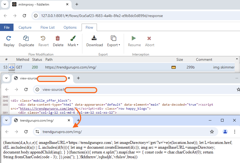
Task: Sort flows by Method column
Action: click(x=23, y=59)
